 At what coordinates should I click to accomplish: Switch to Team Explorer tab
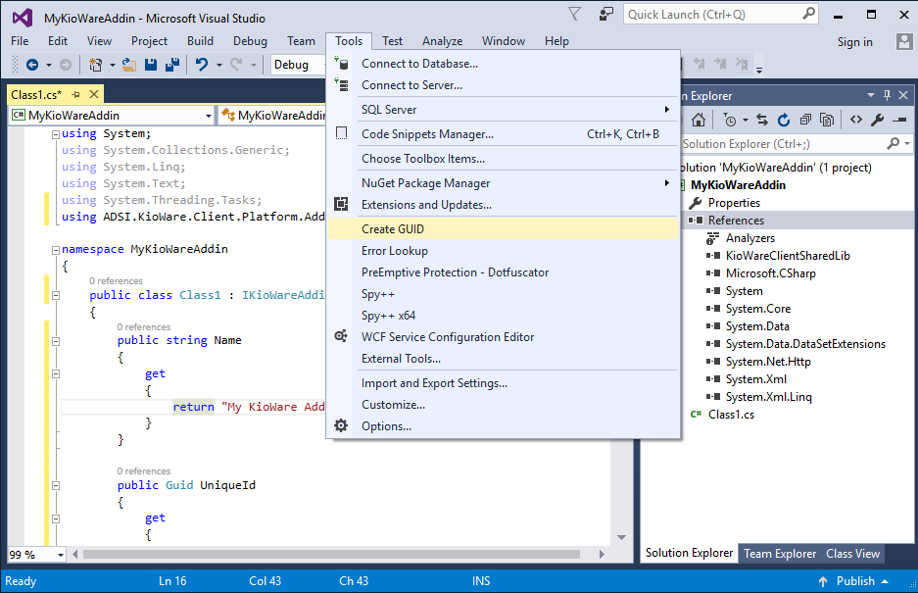780,553
